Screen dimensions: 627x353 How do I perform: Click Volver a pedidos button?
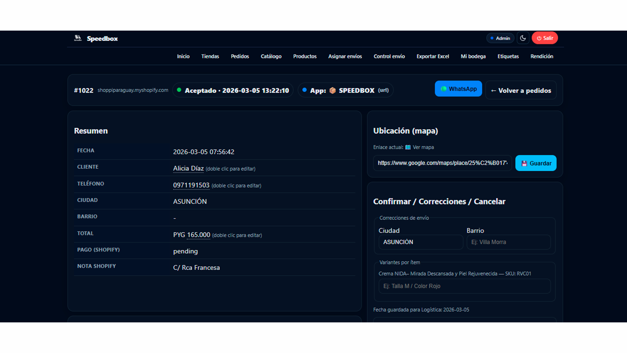[x=521, y=91]
